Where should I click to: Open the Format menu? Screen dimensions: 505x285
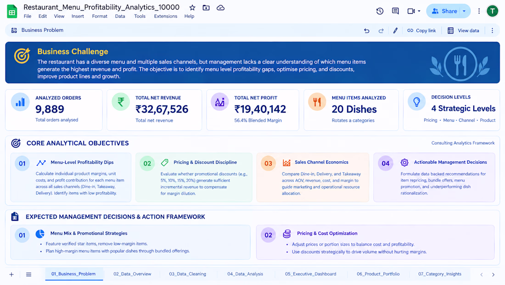point(100,16)
